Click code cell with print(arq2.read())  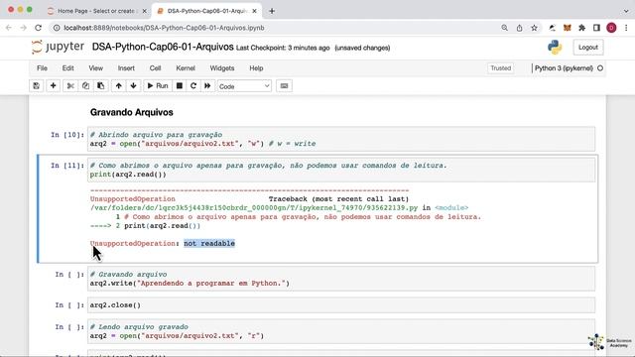tap(341, 170)
